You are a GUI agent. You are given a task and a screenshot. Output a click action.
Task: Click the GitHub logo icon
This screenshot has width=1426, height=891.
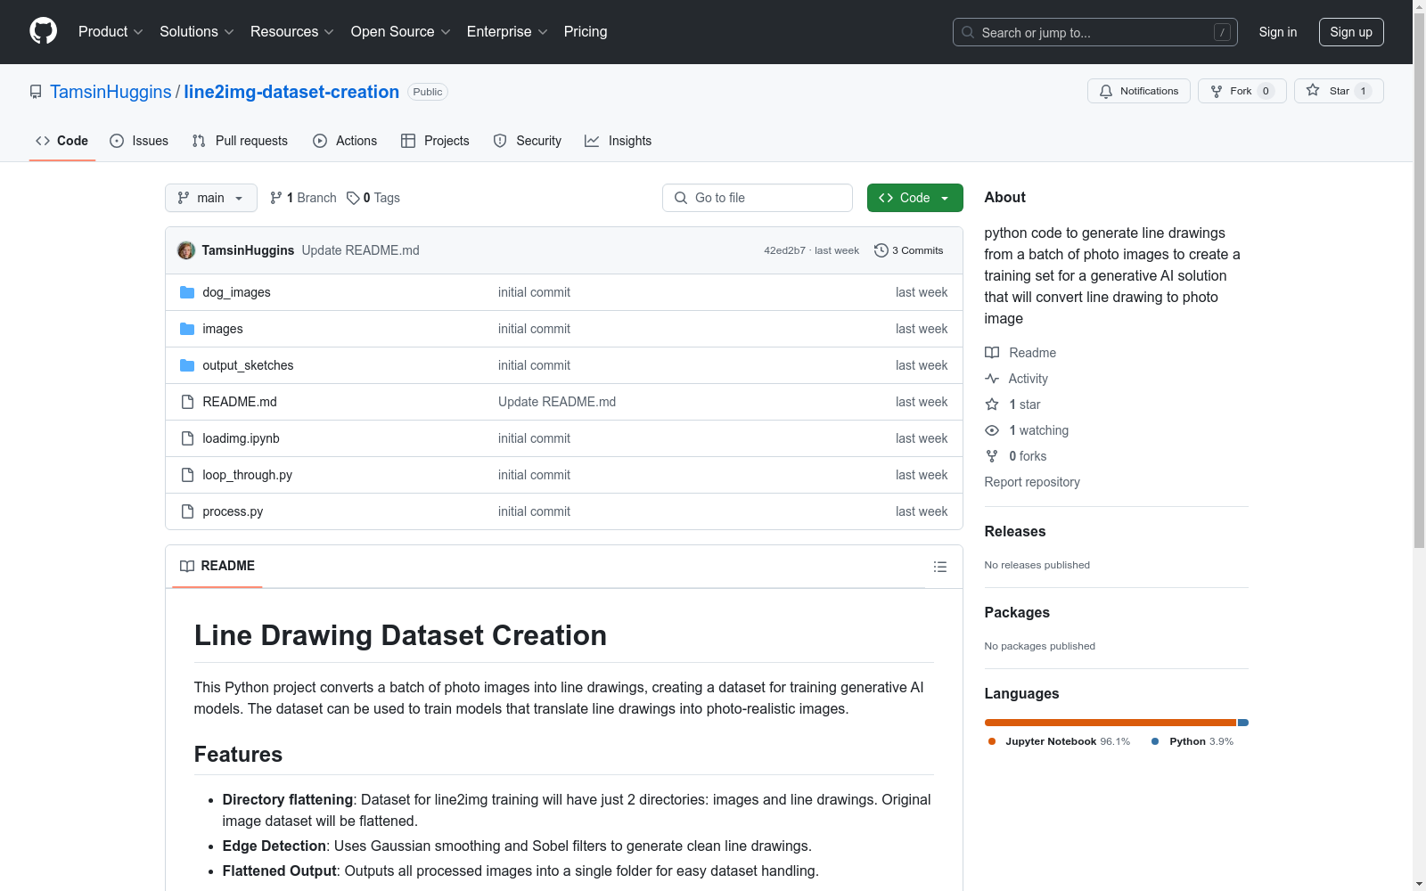tap(44, 31)
